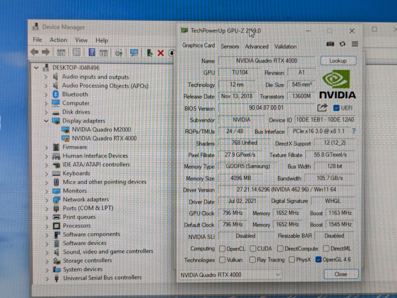Image resolution: width=397 pixels, height=298 pixels.
Task: Click the Bus Interface question mark icon
Action: [x=354, y=131]
